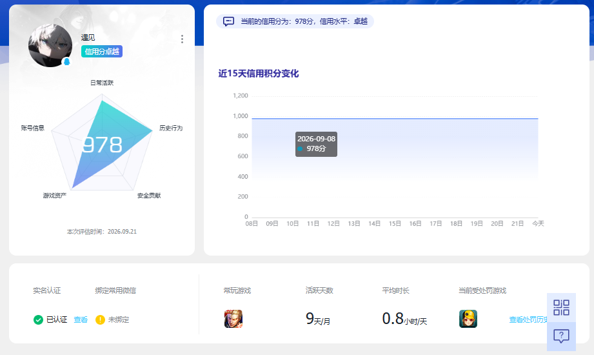
Task: Click the 12日 x-axis label
Action: coord(333,224)
